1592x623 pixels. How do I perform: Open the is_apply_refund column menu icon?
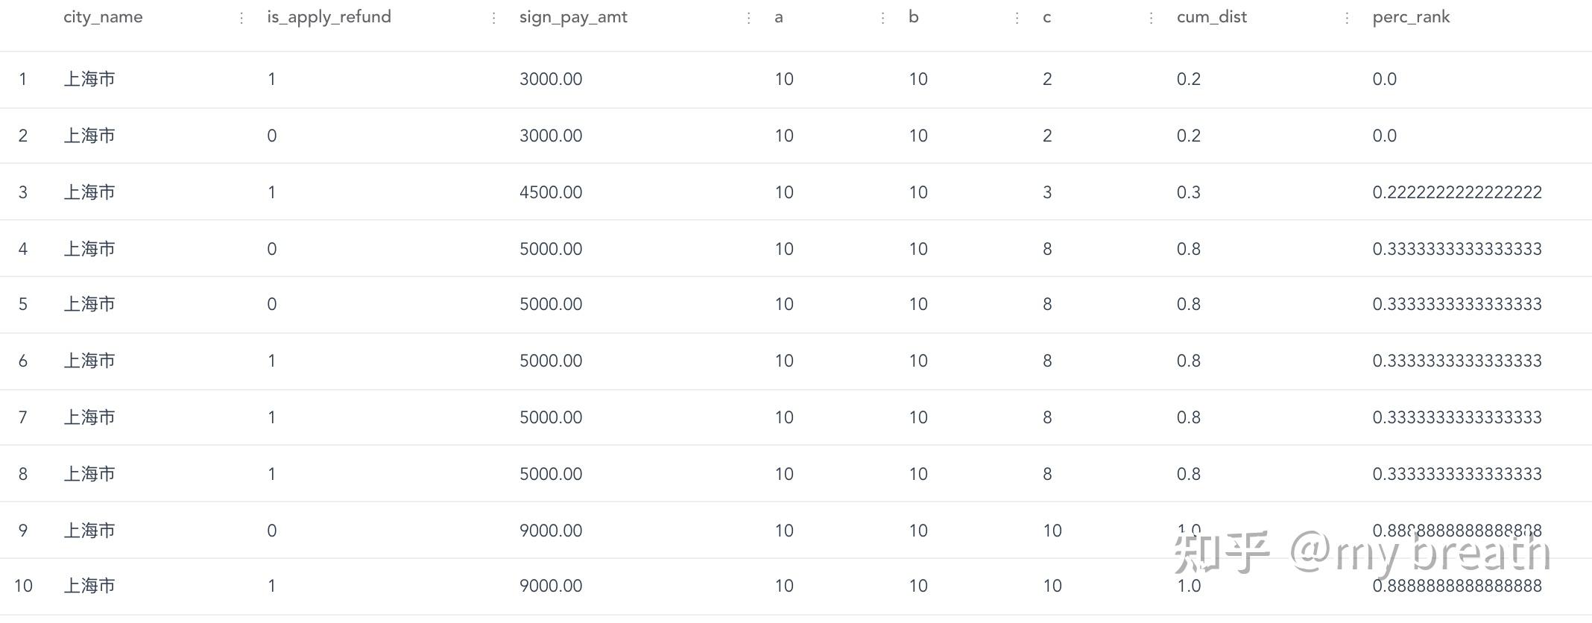click(x=493, y=18)
